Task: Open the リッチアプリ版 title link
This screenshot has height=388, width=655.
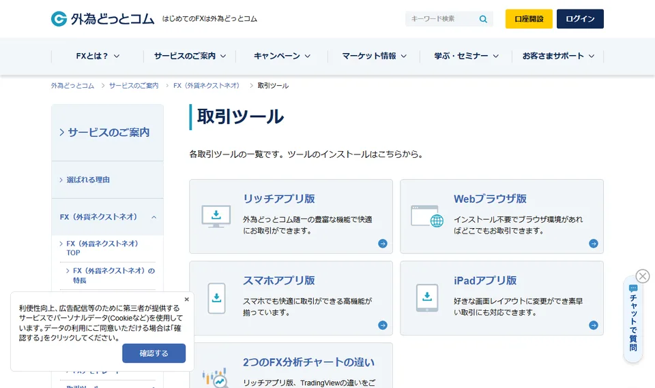Action: pyautogui.click(x=279, y=199)
